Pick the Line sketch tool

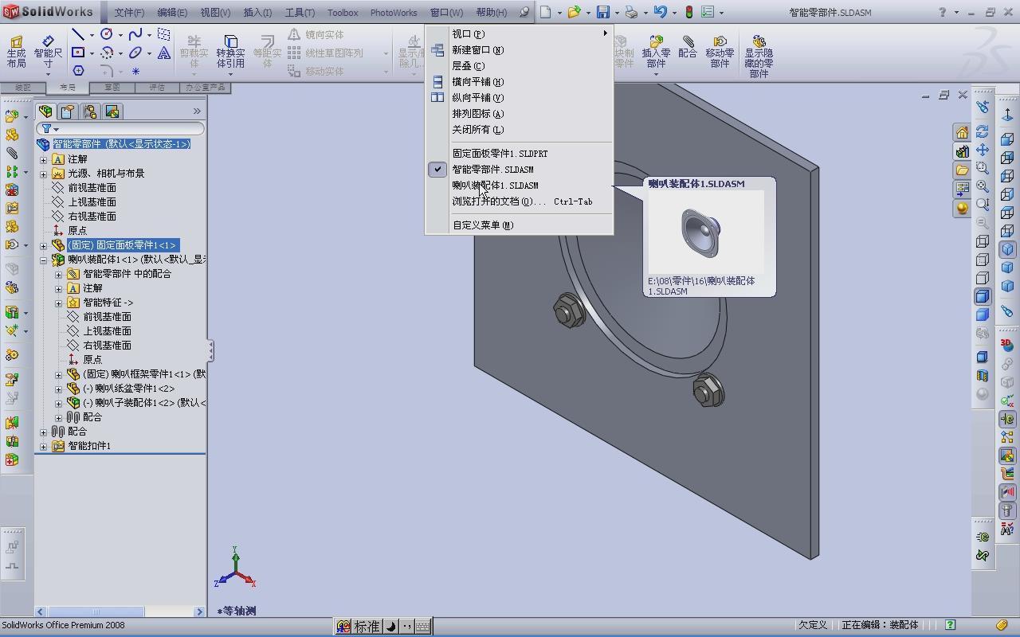click(78, 34)
